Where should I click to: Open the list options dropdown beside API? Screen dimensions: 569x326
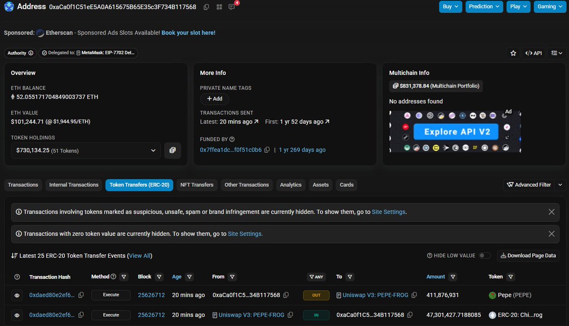point(557,53)
